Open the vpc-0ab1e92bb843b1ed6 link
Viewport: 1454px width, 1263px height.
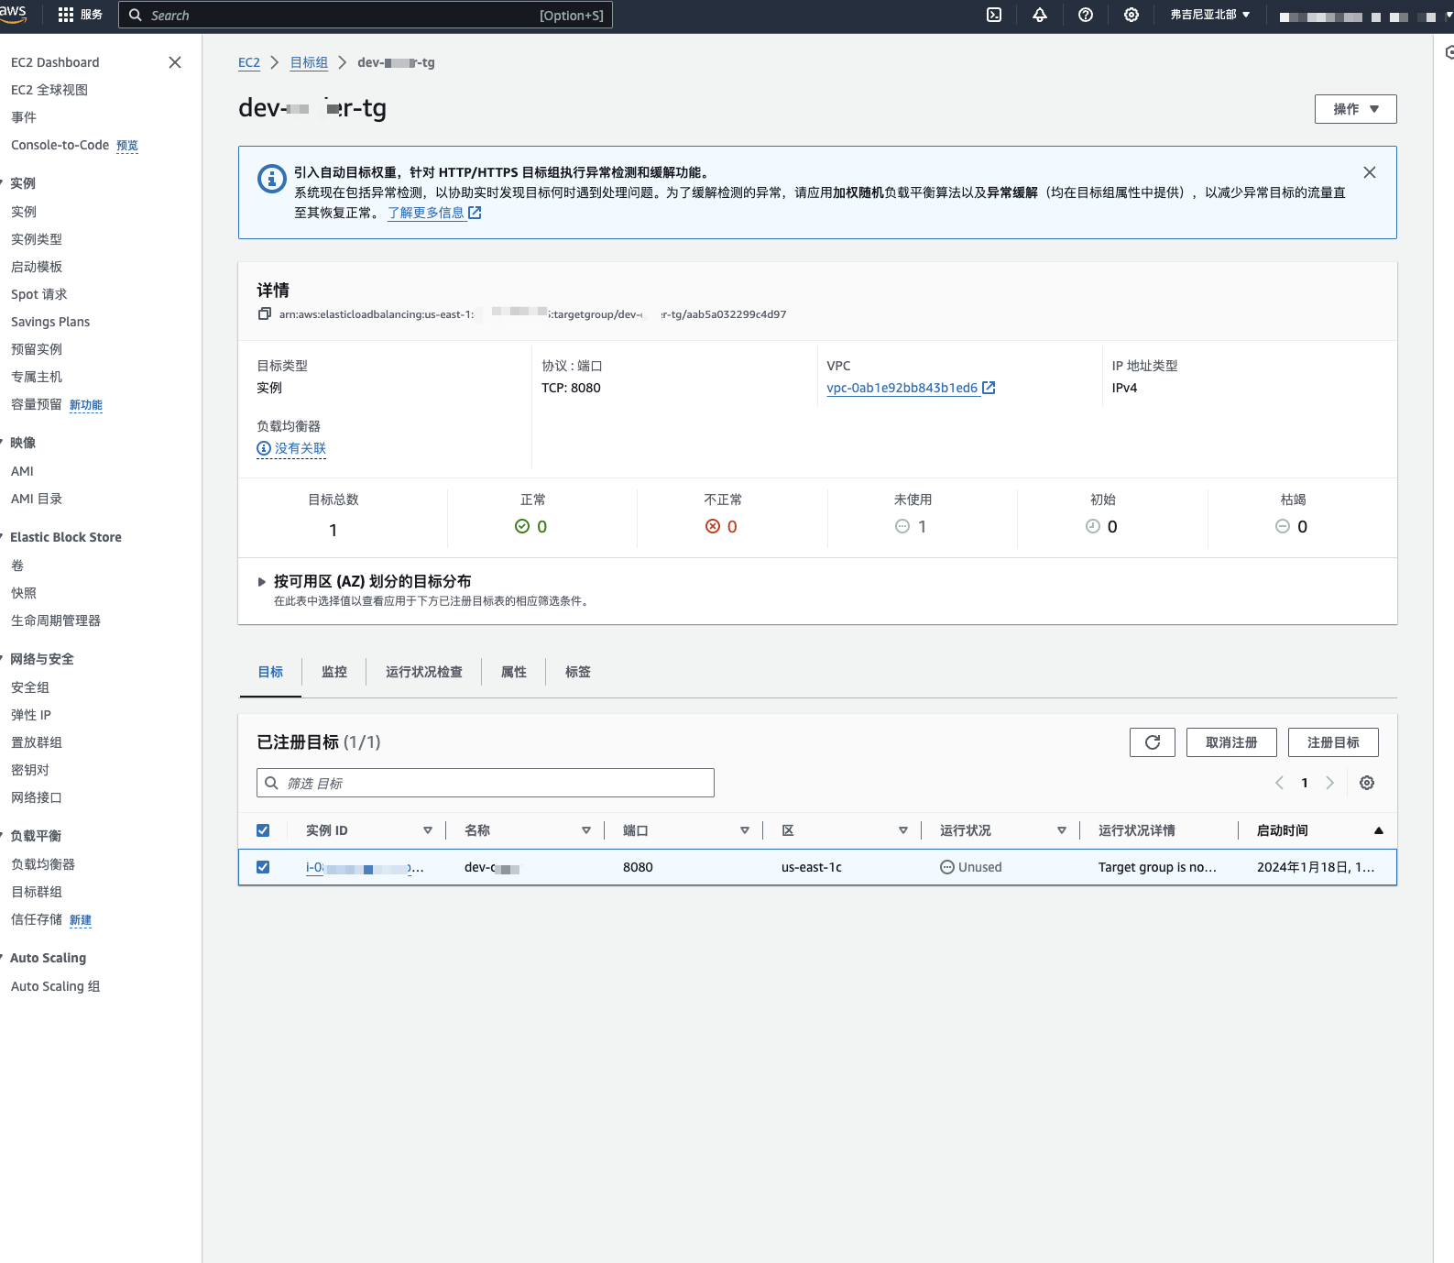point(902,388)
